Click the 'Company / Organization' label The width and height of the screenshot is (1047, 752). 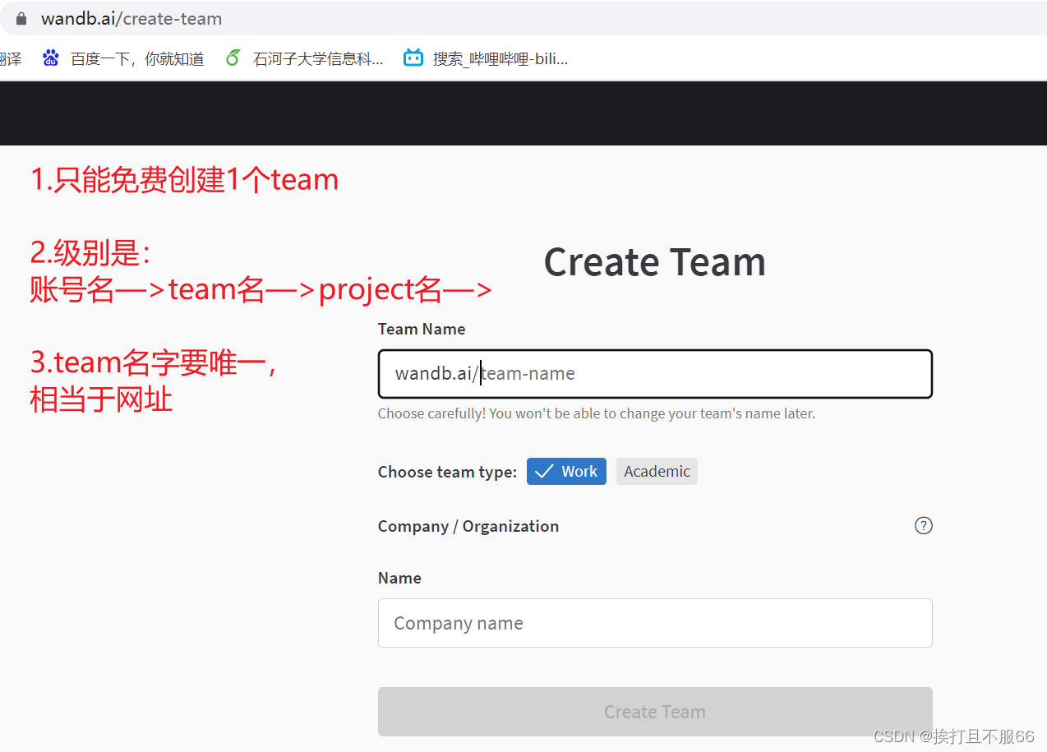click(468, 526)
